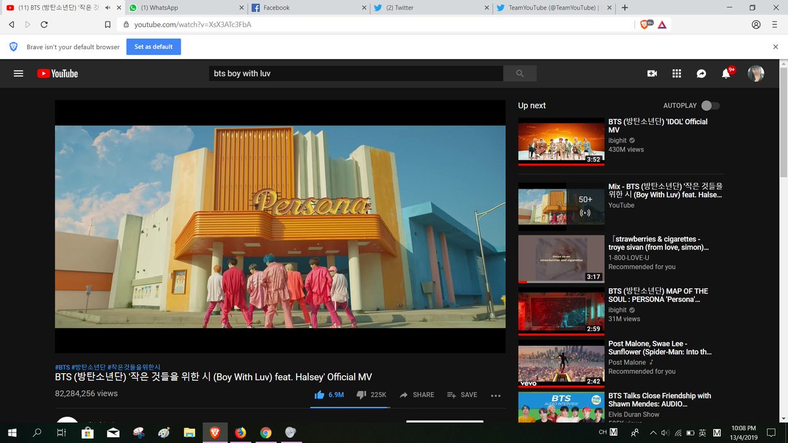Bookmark this page using bookmark icon
The width and height of the screenshot is (788, 443).
click(x=108, y=24)
